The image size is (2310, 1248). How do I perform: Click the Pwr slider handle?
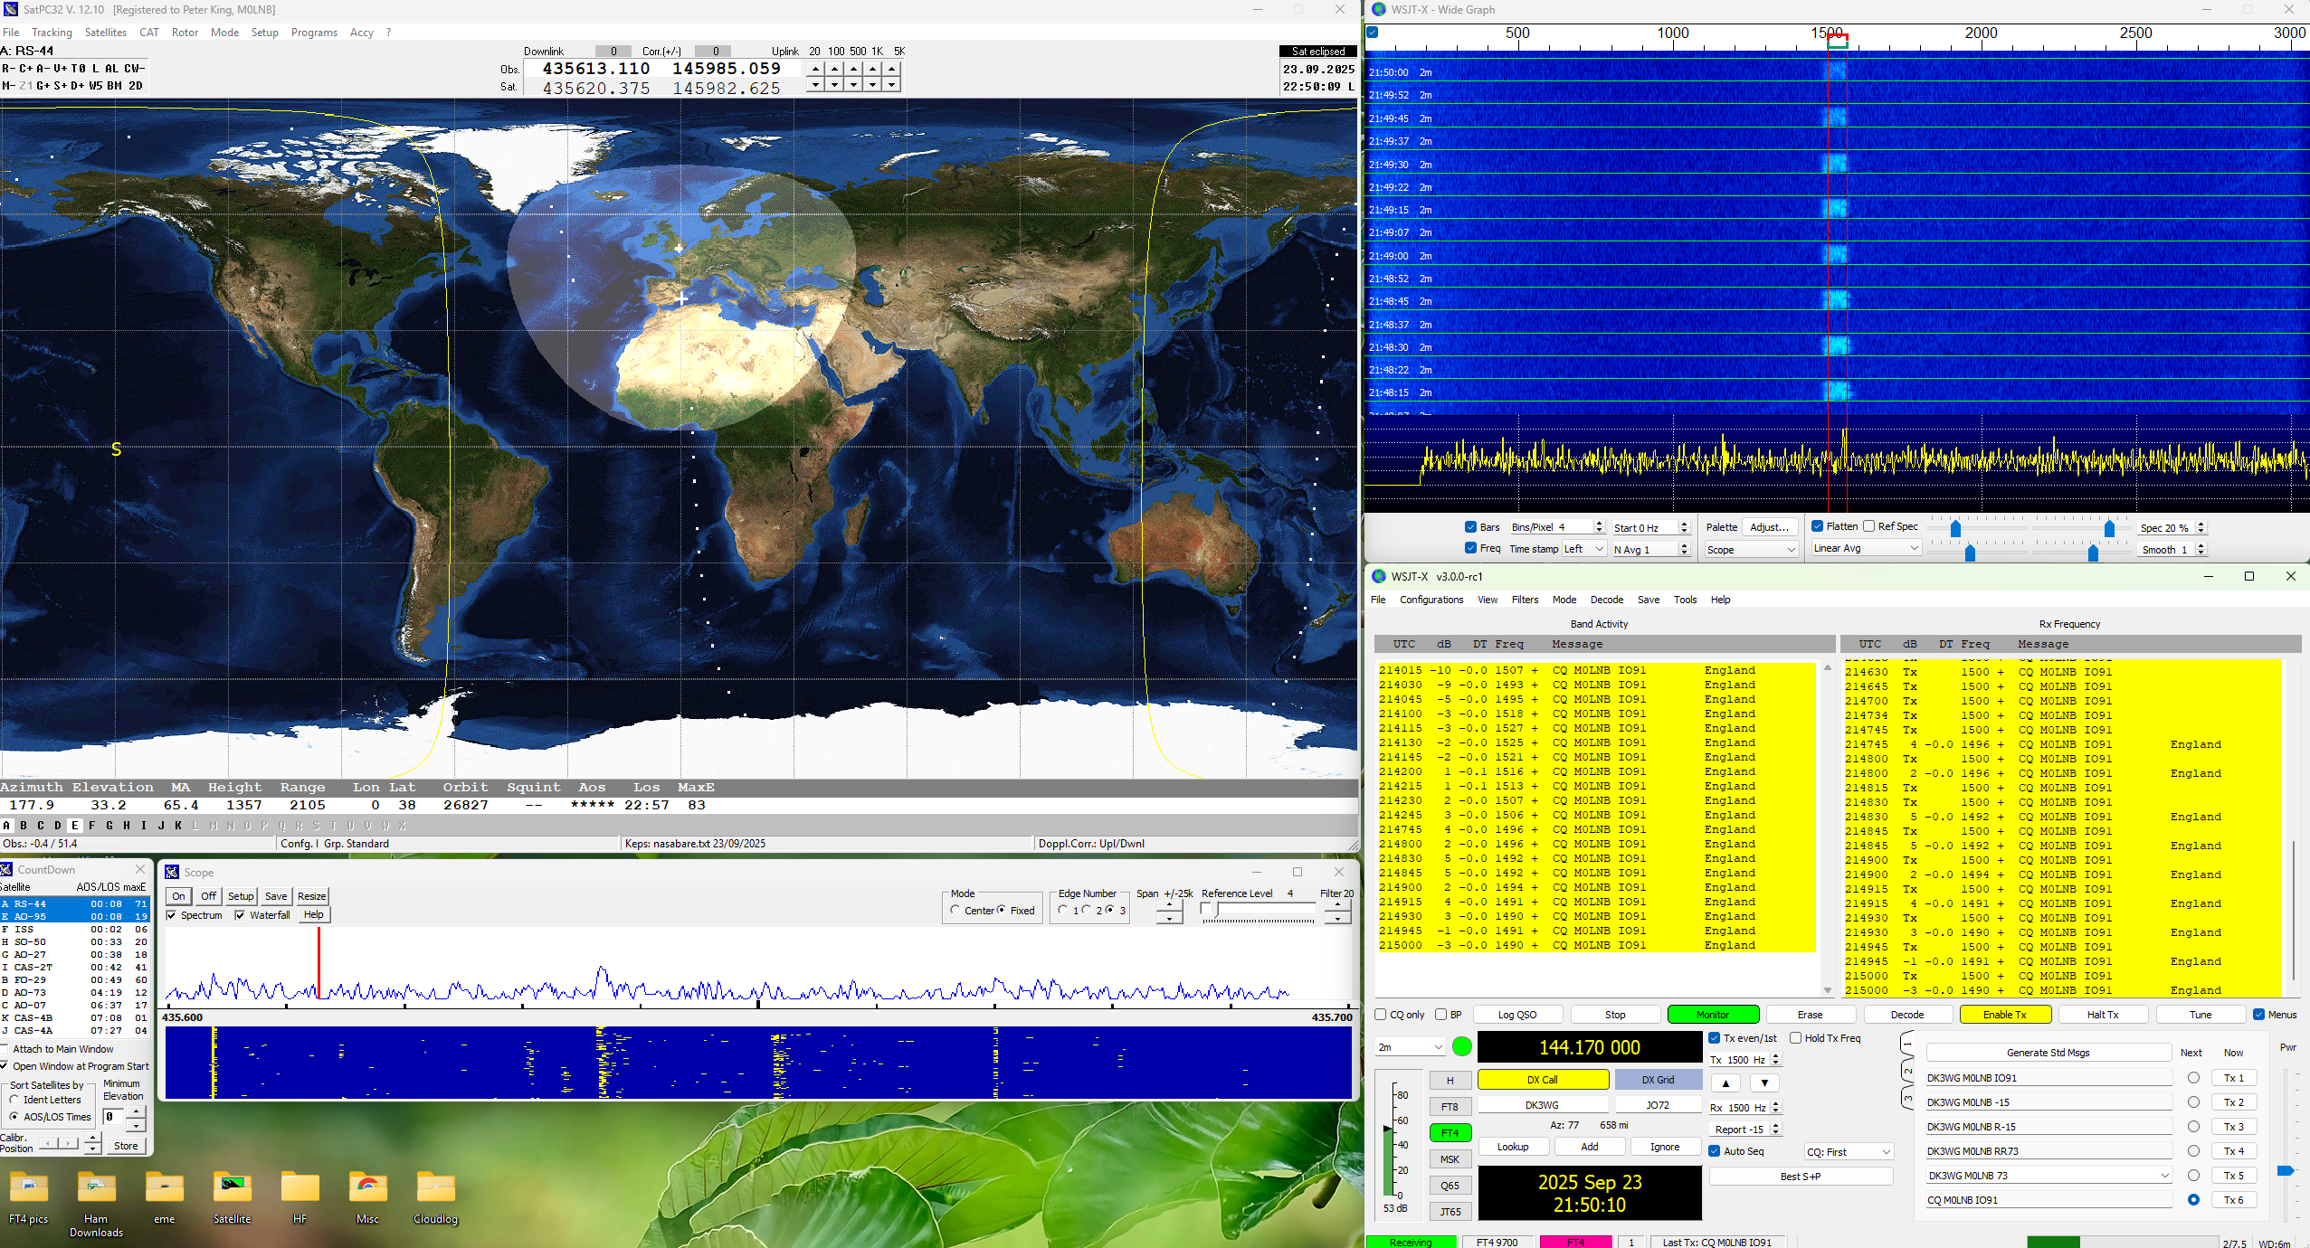(x=2285, y=1171)
